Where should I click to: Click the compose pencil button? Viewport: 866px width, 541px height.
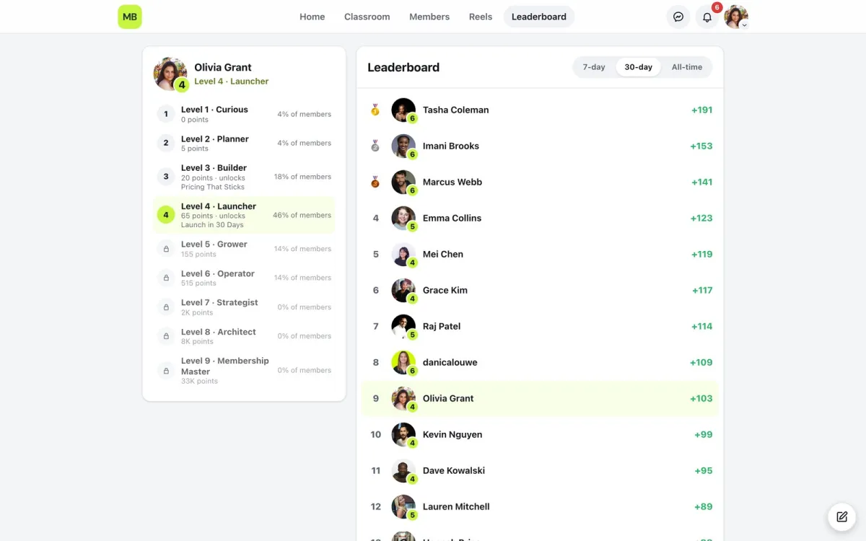pos(841,516)
